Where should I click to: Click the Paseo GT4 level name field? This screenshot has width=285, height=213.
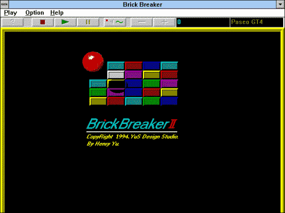pyautogui.click(x=256, y=22)
